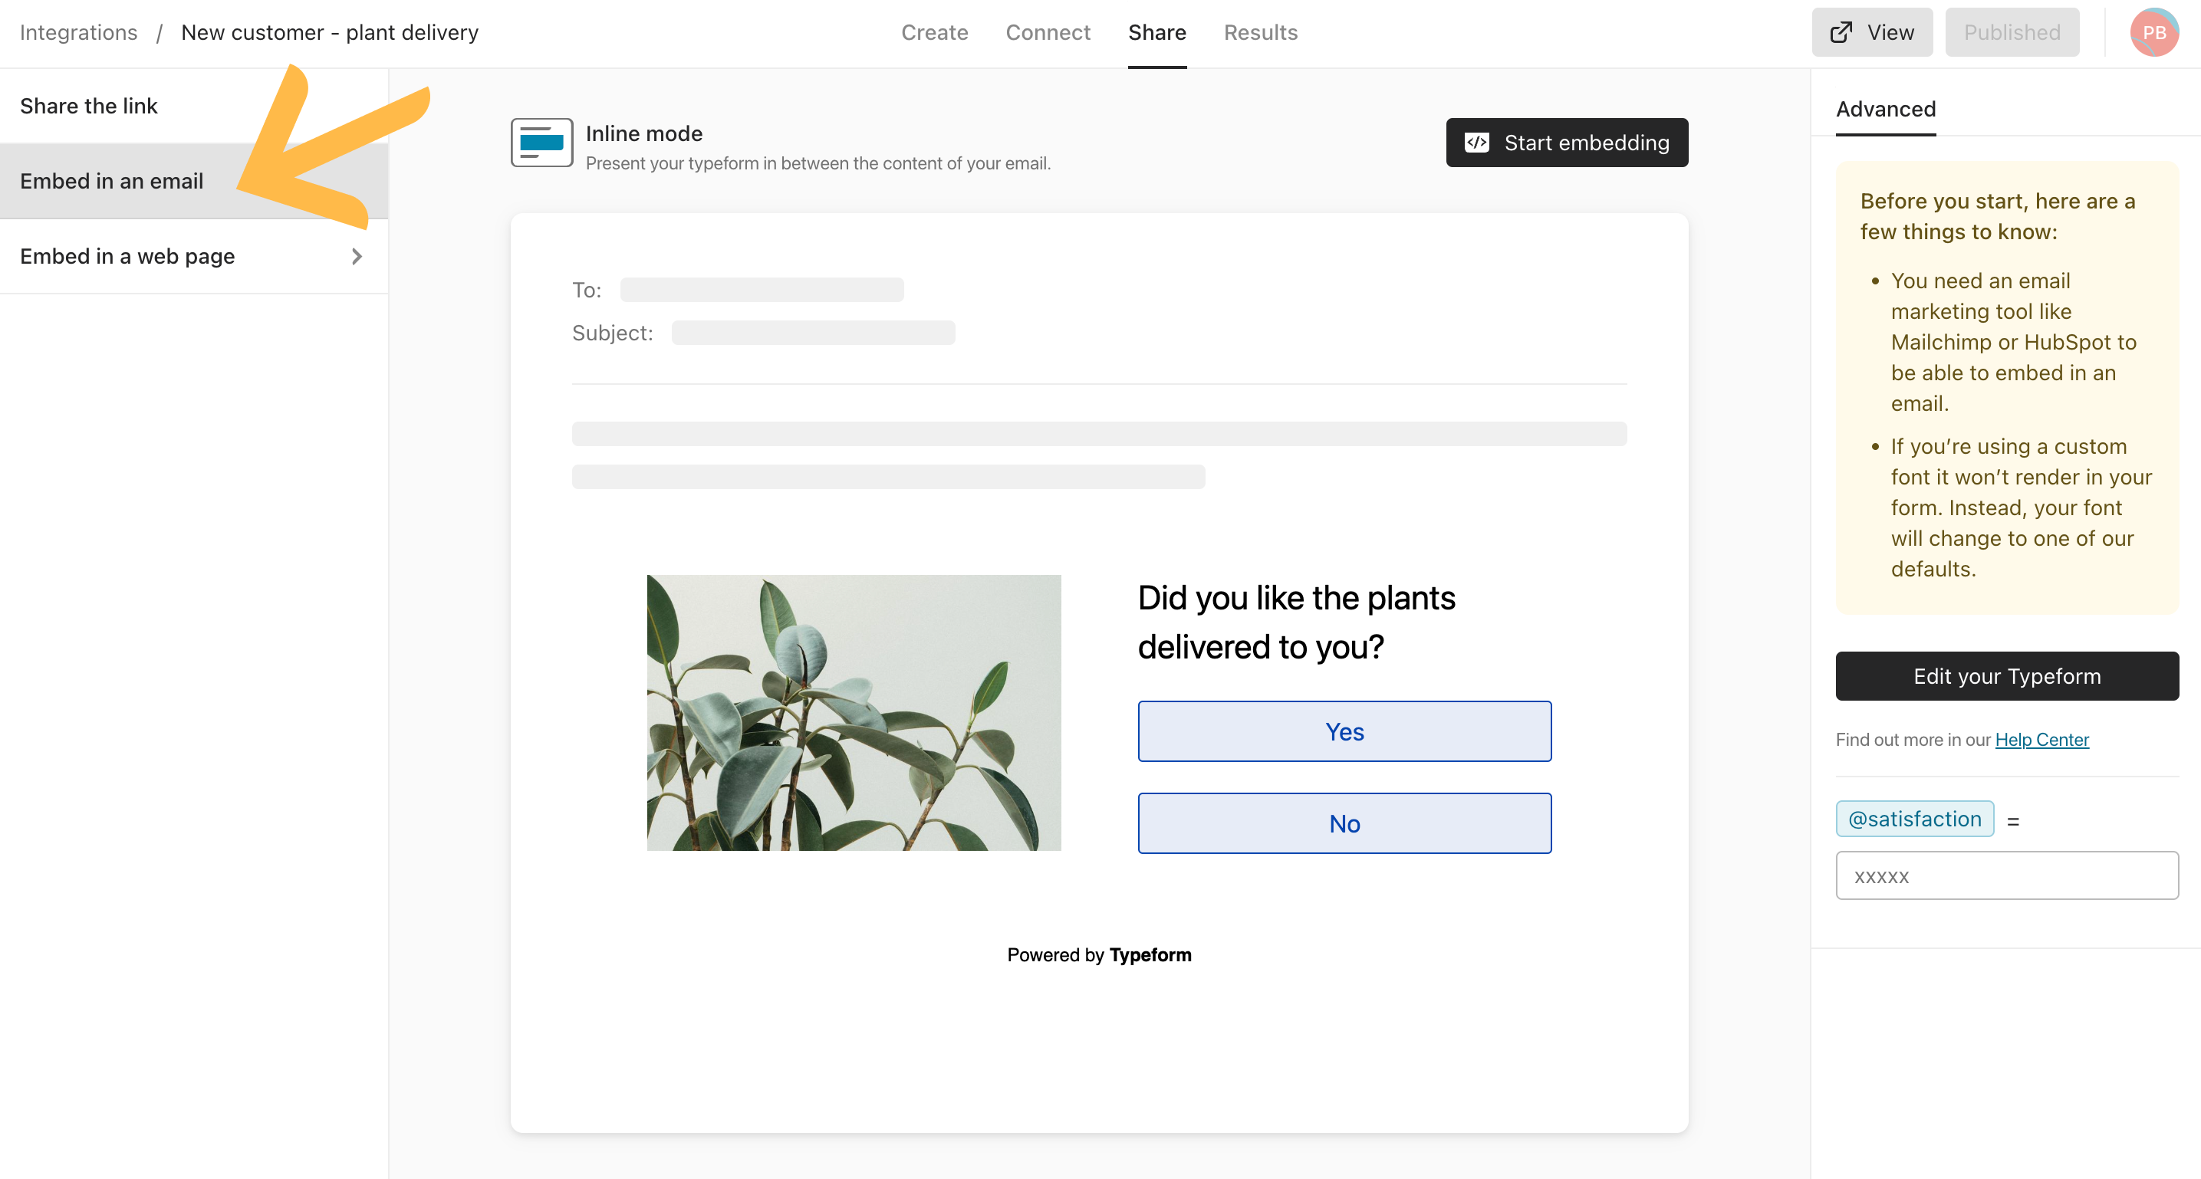Open the Connect tab
The image size is (2201, 1179).
(x=1048, y=32)
